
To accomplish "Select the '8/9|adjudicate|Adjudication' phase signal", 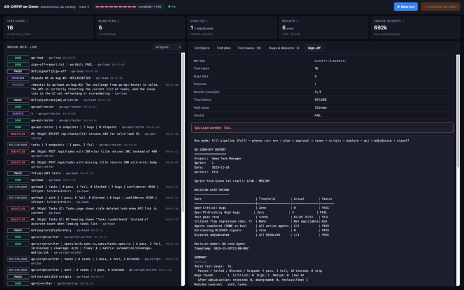I will [x=94, y=100].
